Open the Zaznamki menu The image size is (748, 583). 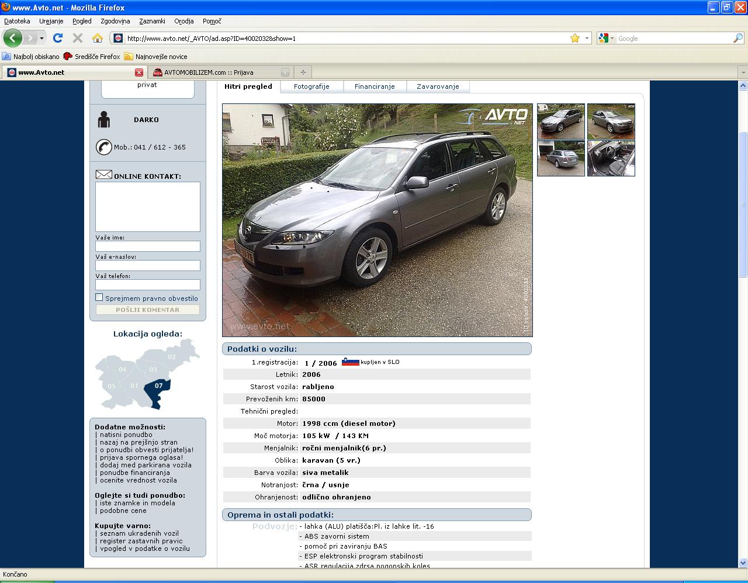[x=152, y=21]
